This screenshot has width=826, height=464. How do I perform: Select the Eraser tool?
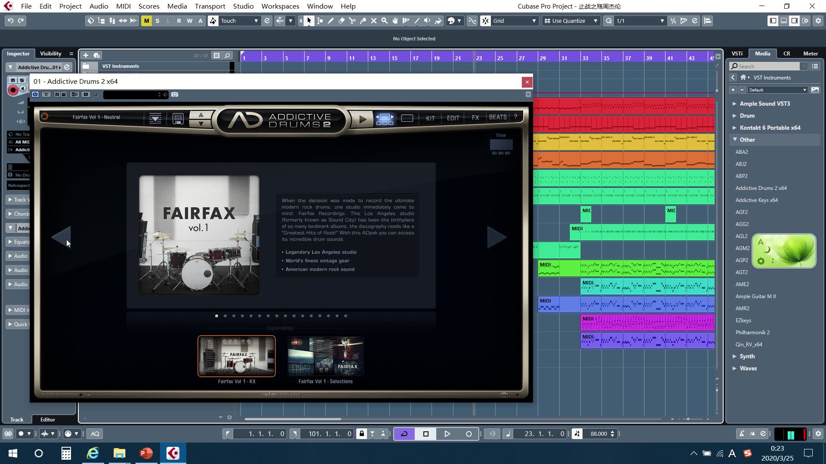click(x=342, y=21)
